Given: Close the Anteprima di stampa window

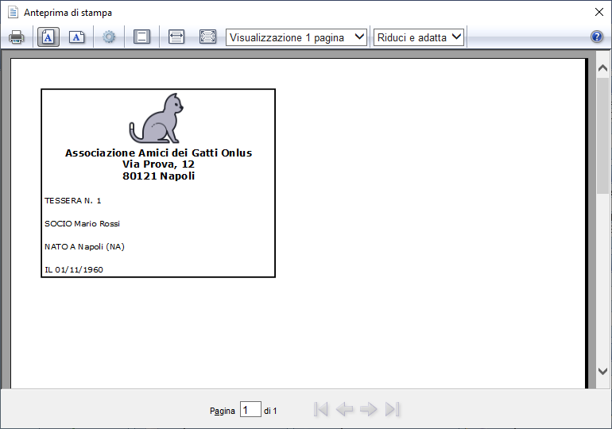Looking at the screenshot, I should (599, 12).
